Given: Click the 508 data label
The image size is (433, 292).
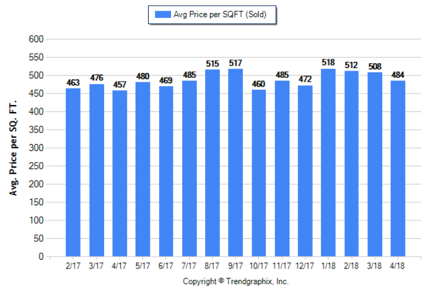Looking at the screenshot, I should (375, 66).
